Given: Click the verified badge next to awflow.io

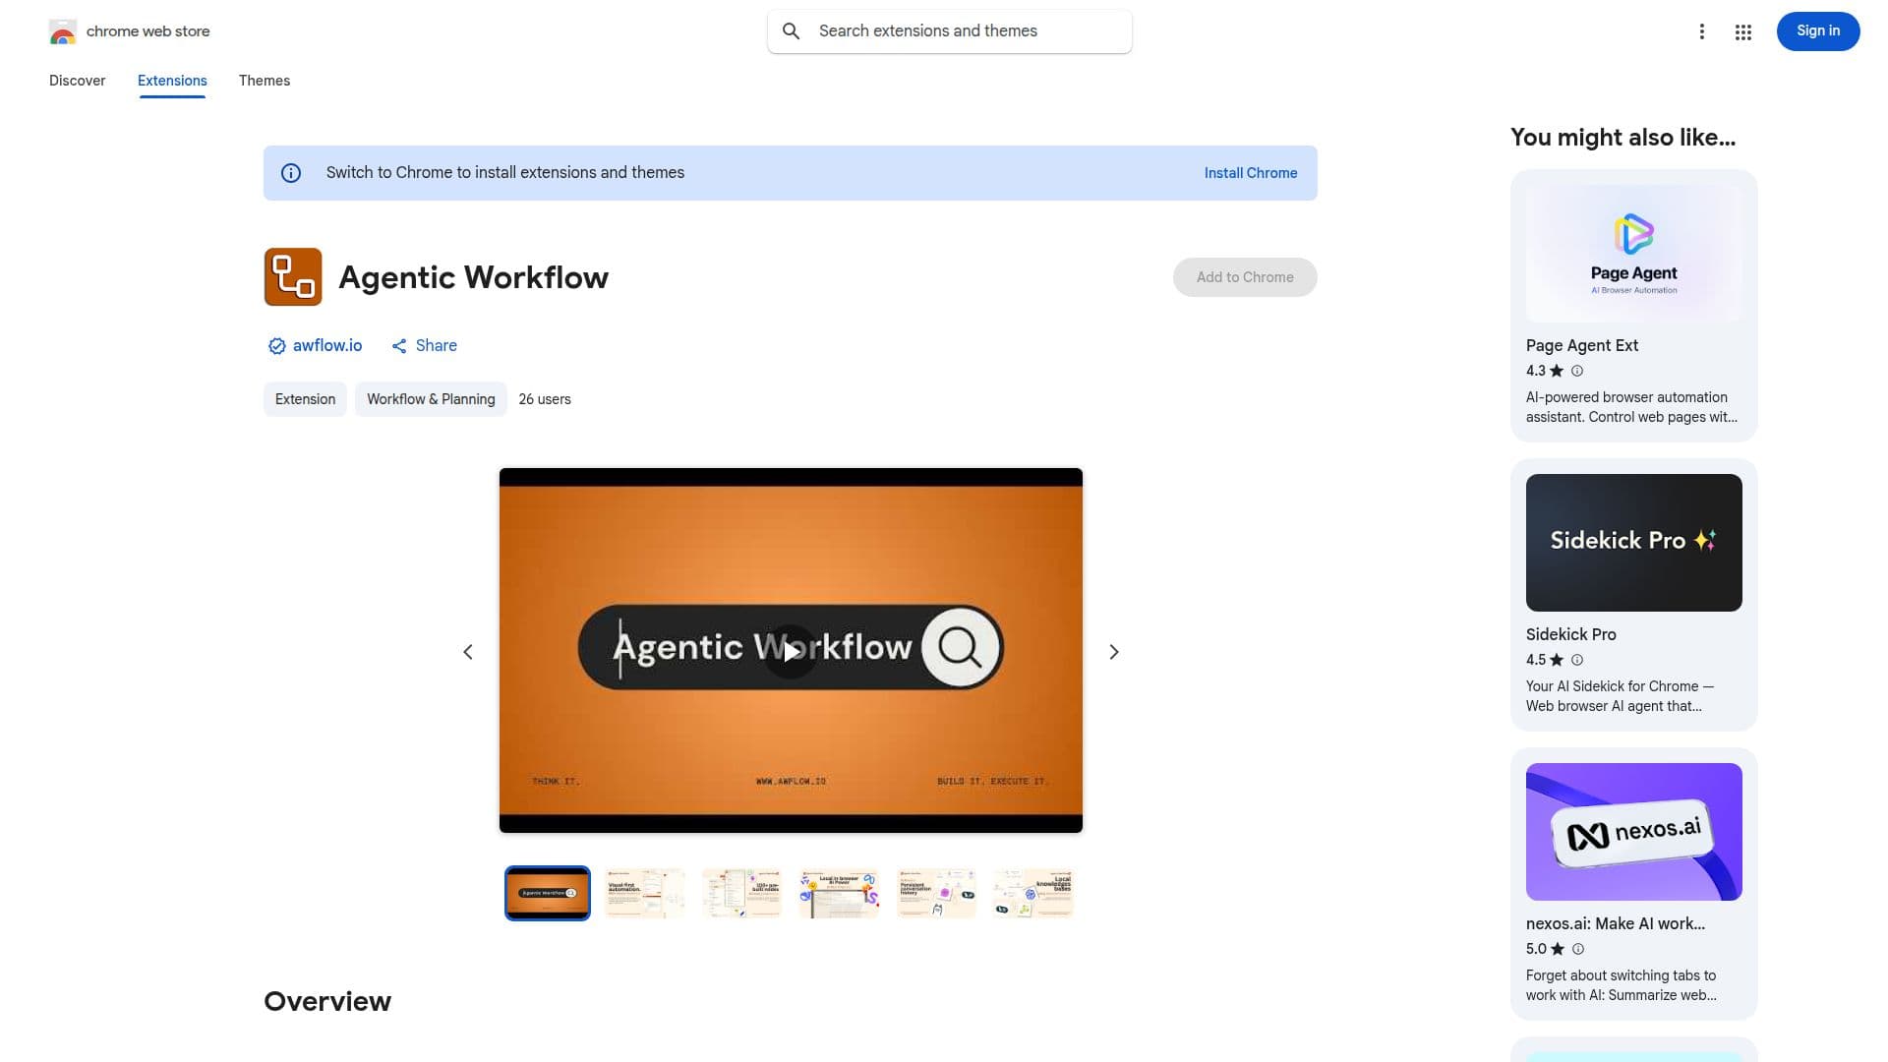Looking at the screenshot, I should pyautogui.click(x=276, y=346).
